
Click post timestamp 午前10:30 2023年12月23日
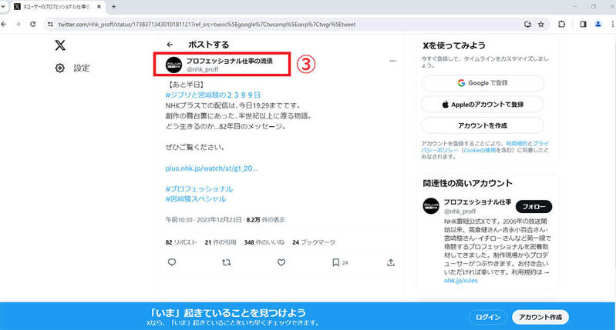204,220
